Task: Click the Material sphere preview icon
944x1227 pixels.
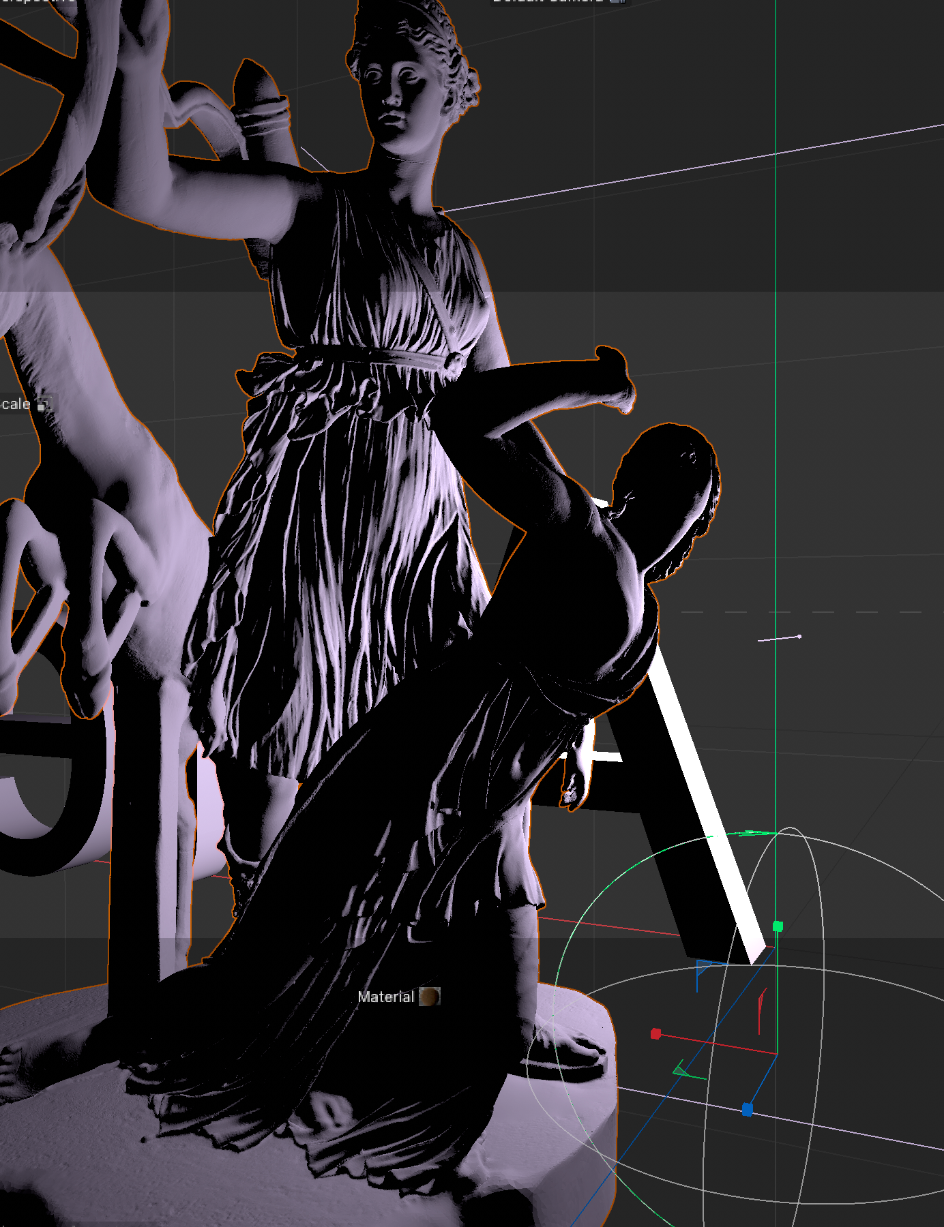Action: 429,997
